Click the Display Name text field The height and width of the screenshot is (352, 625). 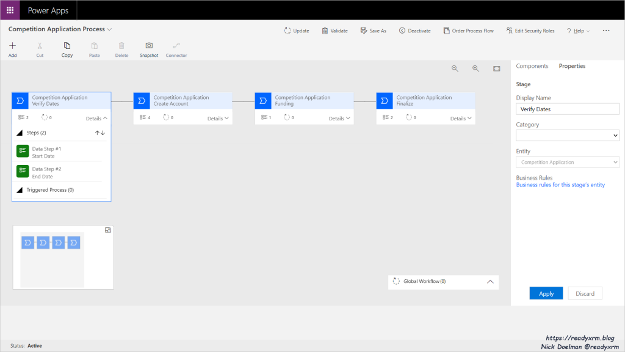pos(567,109)
